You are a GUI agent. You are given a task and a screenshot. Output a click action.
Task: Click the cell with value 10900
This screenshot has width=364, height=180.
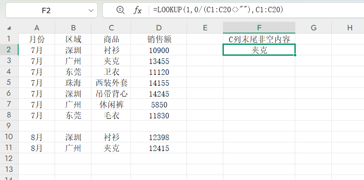(x=159, y=50)
